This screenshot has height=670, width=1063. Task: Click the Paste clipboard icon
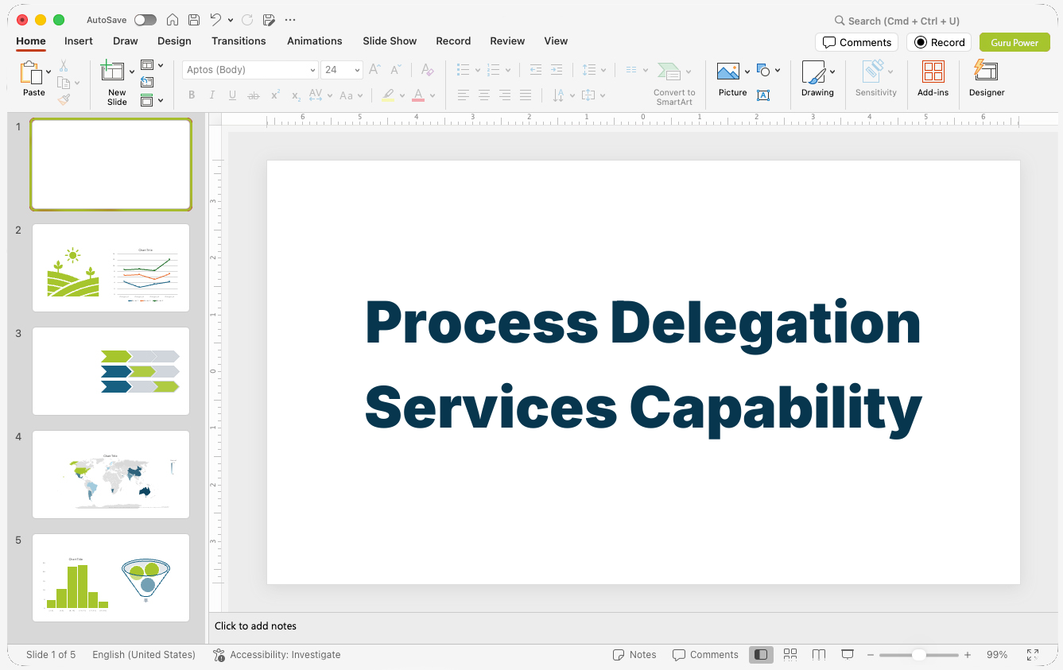(x=31, y=73)
